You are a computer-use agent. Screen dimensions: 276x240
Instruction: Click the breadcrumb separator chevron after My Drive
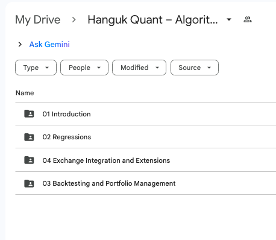click(74, 20)
